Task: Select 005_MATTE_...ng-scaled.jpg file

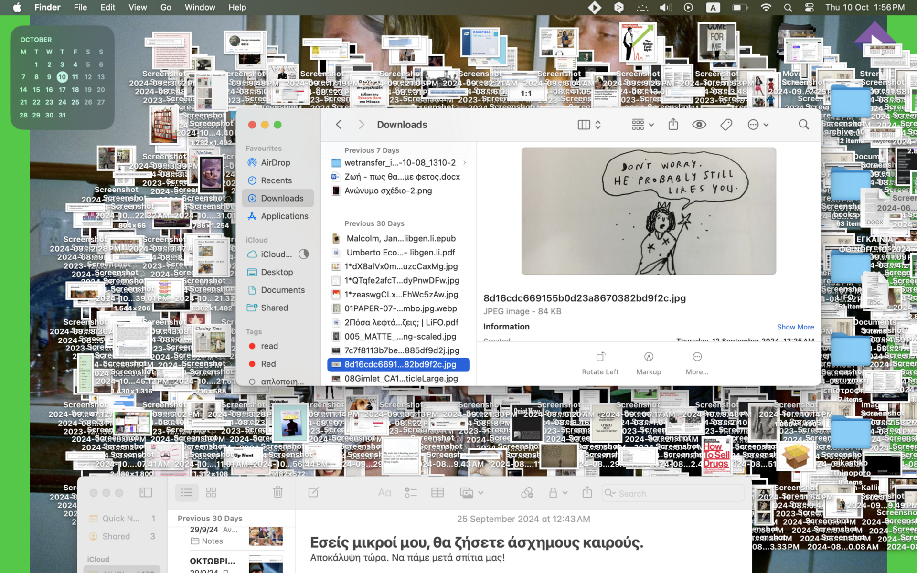Action: [398, 337]
